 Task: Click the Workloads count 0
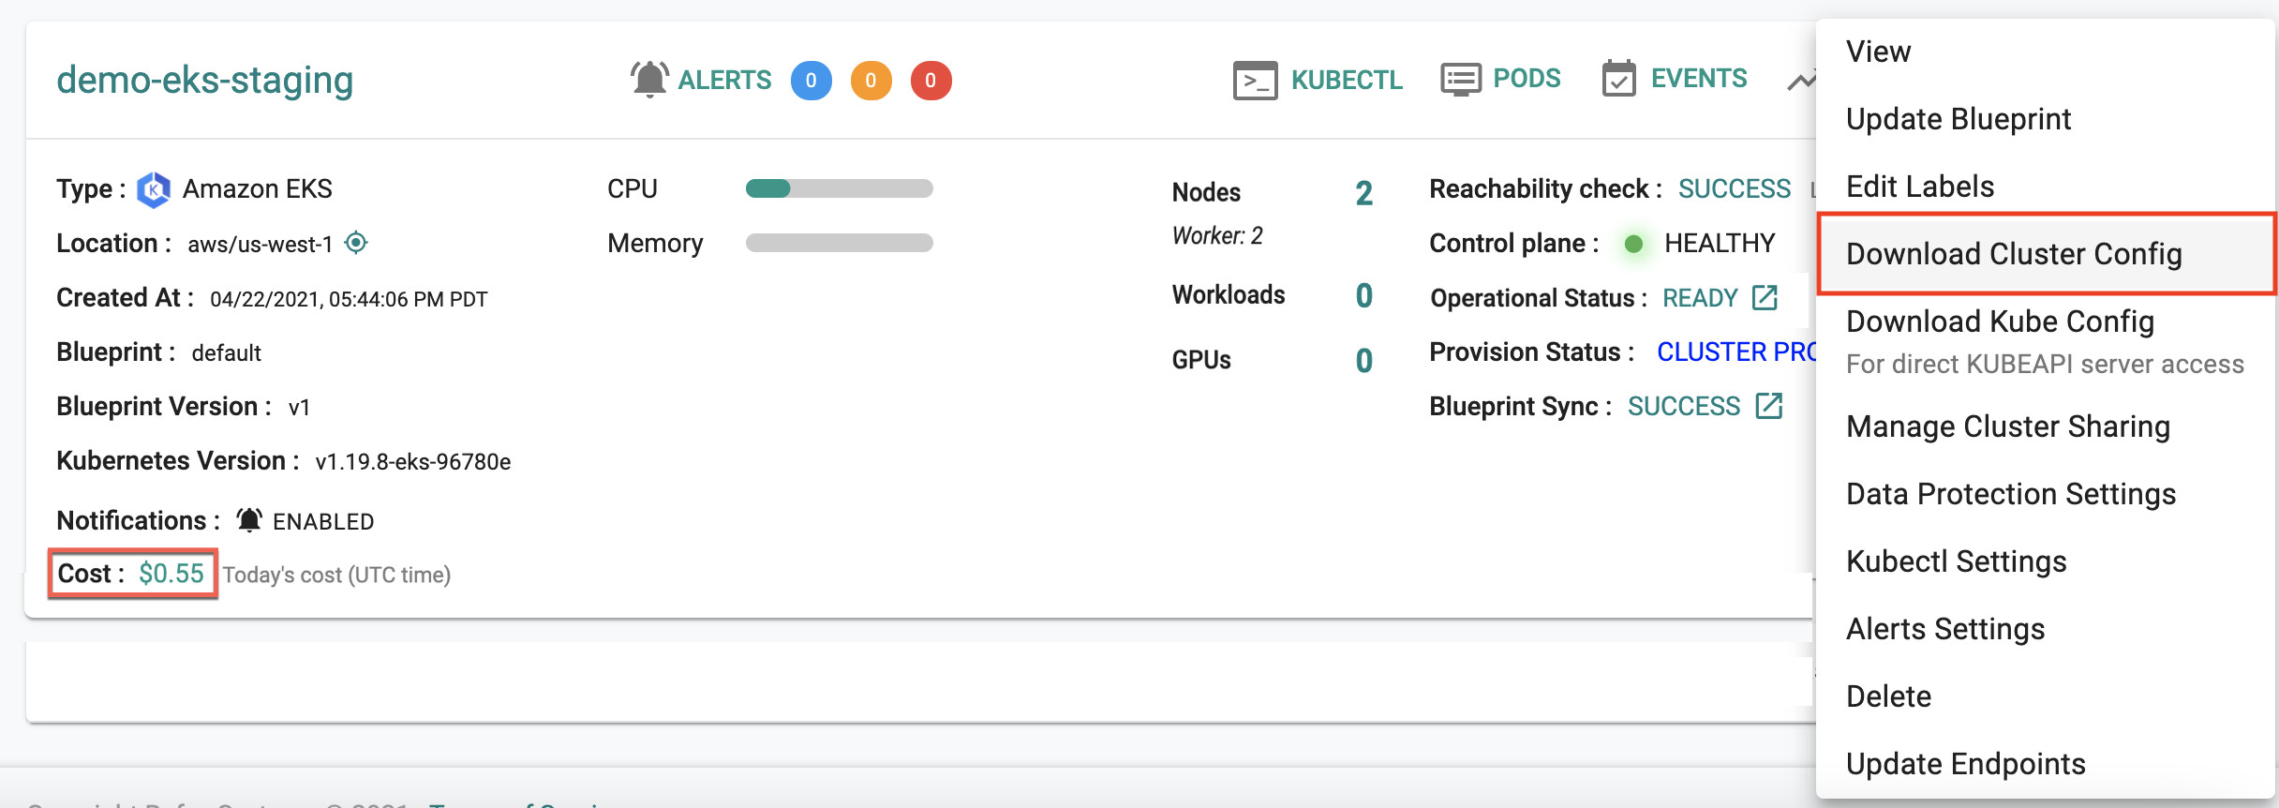pos(1364,296)
